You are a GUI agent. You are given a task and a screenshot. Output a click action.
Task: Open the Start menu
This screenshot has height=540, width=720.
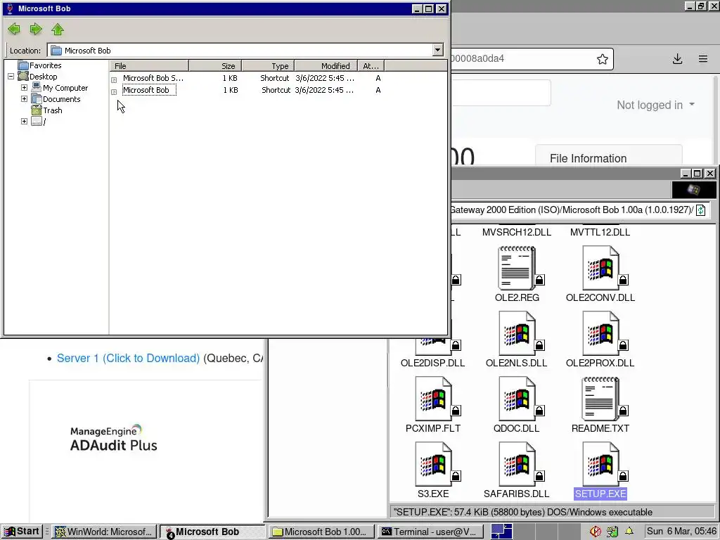tap(22, 532)
